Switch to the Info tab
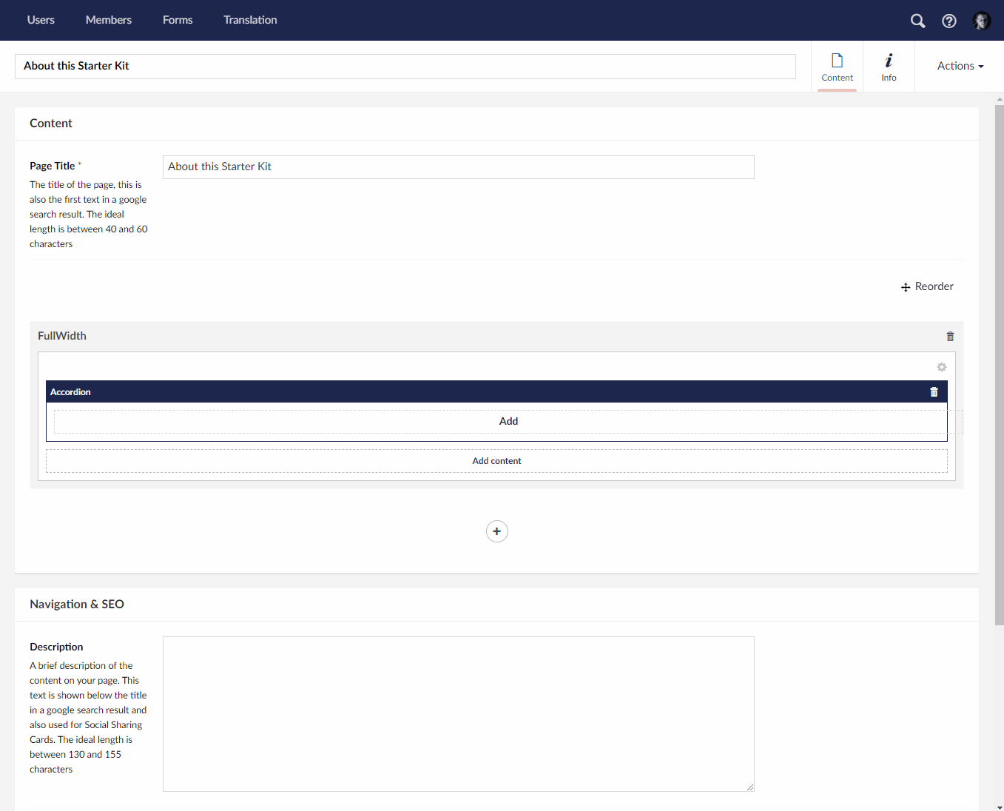This screenshot has height=811, width=1004. 888,66
